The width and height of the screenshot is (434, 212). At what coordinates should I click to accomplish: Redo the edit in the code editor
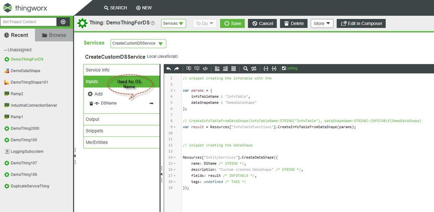176,69
